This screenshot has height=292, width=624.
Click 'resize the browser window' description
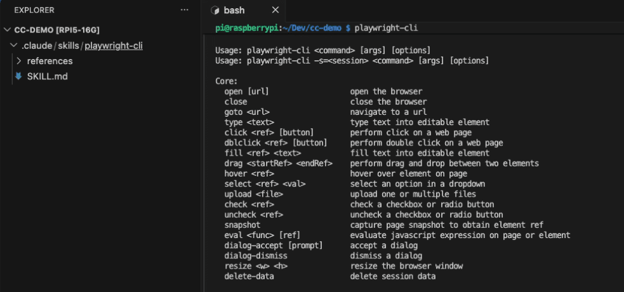(406, 266)
